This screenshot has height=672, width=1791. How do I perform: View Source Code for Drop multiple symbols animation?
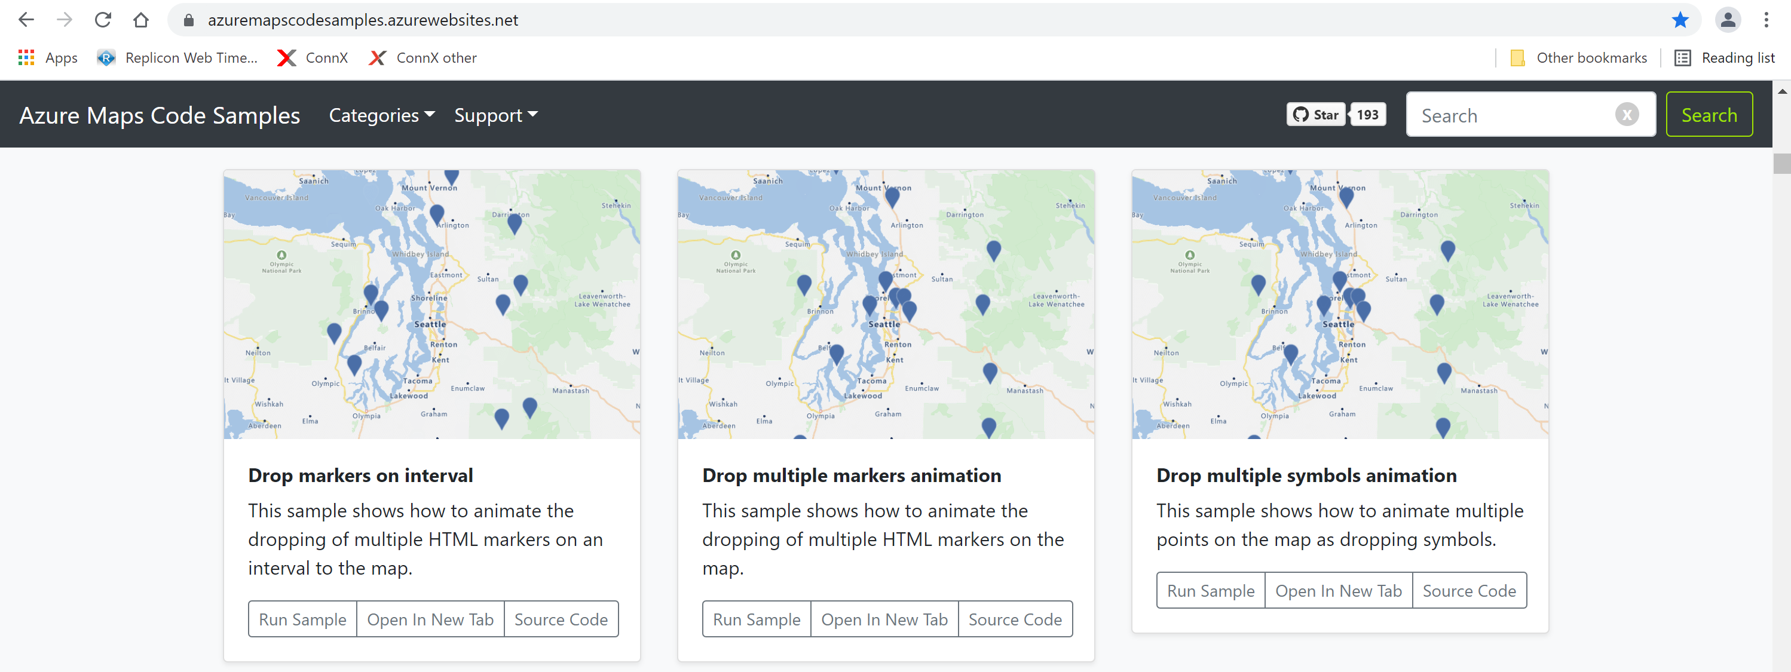[1469, 590]
